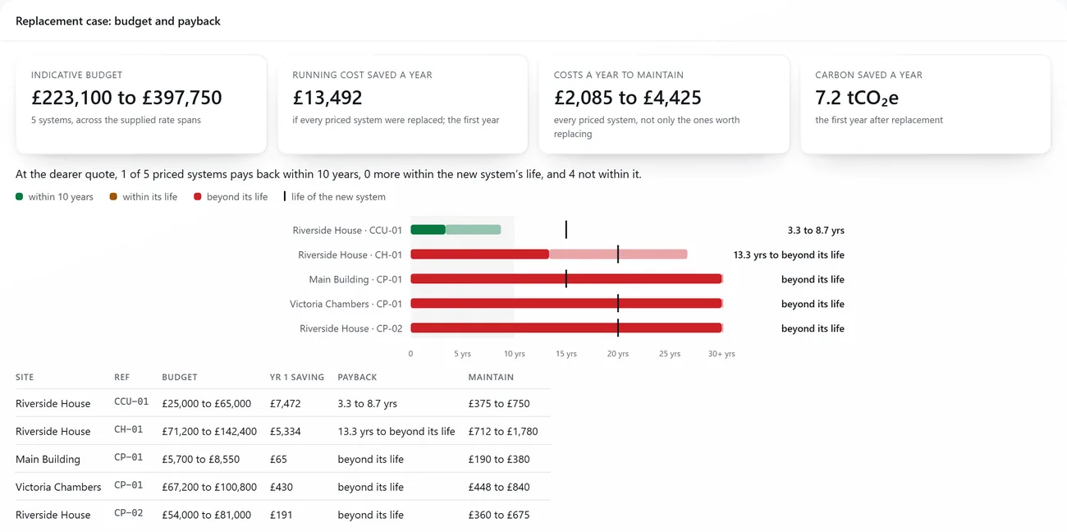
Task: Select the Carbon Saved a Year card
Action: point(925,104)
